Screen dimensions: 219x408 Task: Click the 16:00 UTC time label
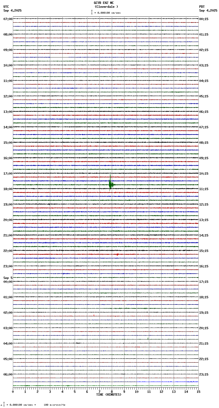8,158
